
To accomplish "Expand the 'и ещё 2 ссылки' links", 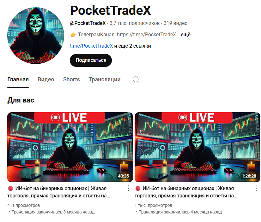I will click(132, 46).
